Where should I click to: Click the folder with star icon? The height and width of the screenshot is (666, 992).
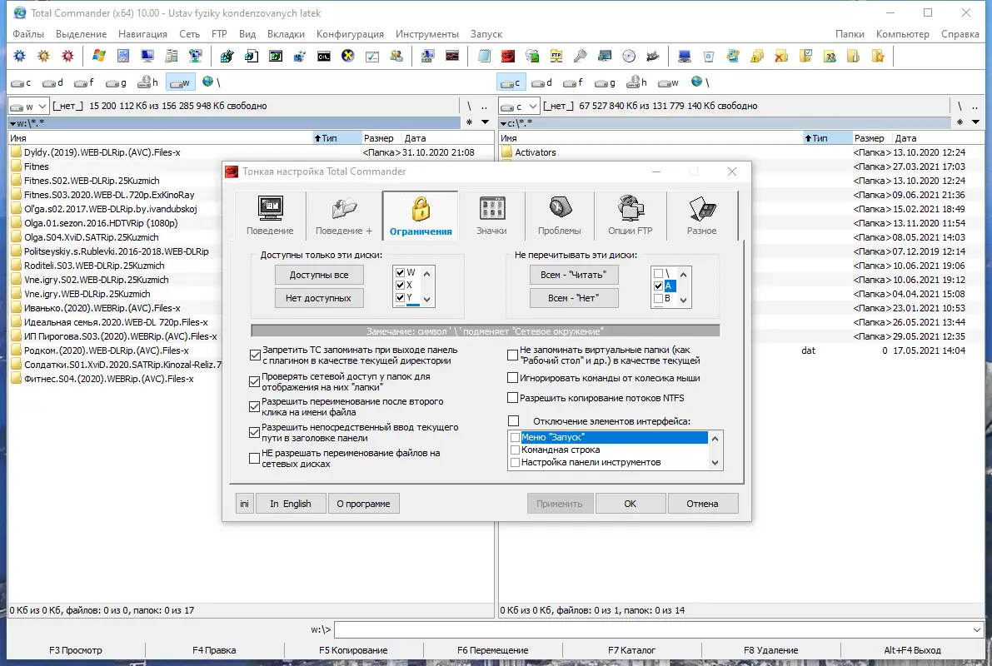coord(878,57)
